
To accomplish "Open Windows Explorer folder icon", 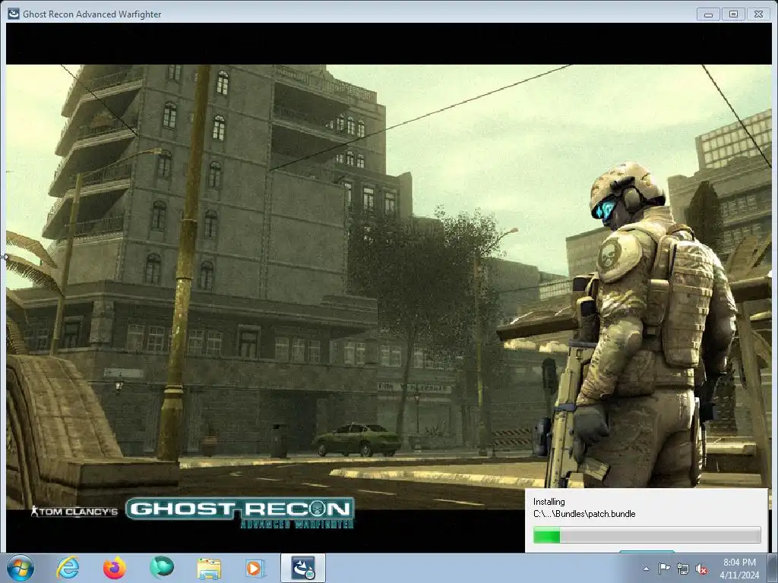I will click(x=209, y=569).
